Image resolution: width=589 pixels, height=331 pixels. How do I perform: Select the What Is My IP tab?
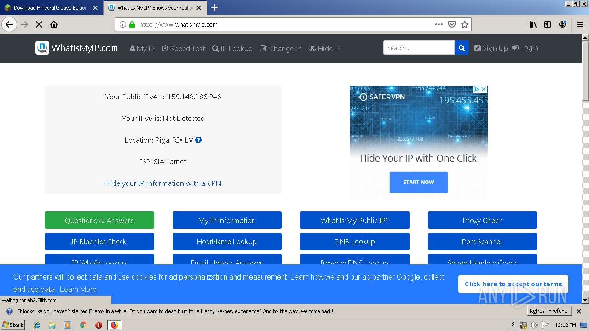click(x=154, y=8)
